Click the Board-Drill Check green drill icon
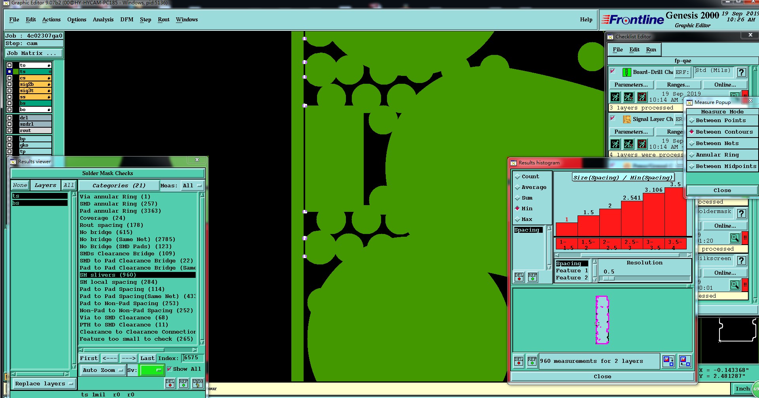The width and height of the screenshot is (759, 398). click(x=627, y=72)
